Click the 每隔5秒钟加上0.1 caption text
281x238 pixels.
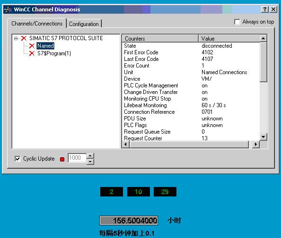(127, 233)
